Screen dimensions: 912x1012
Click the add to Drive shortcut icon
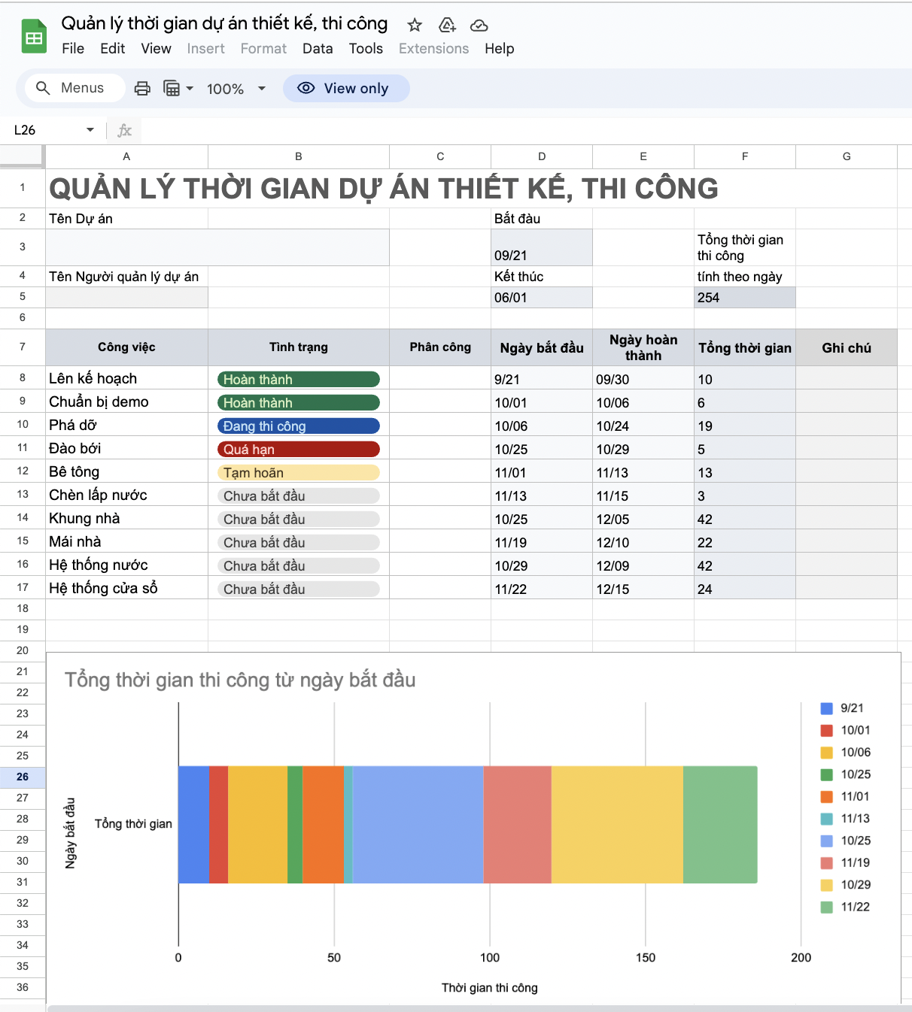447,26
